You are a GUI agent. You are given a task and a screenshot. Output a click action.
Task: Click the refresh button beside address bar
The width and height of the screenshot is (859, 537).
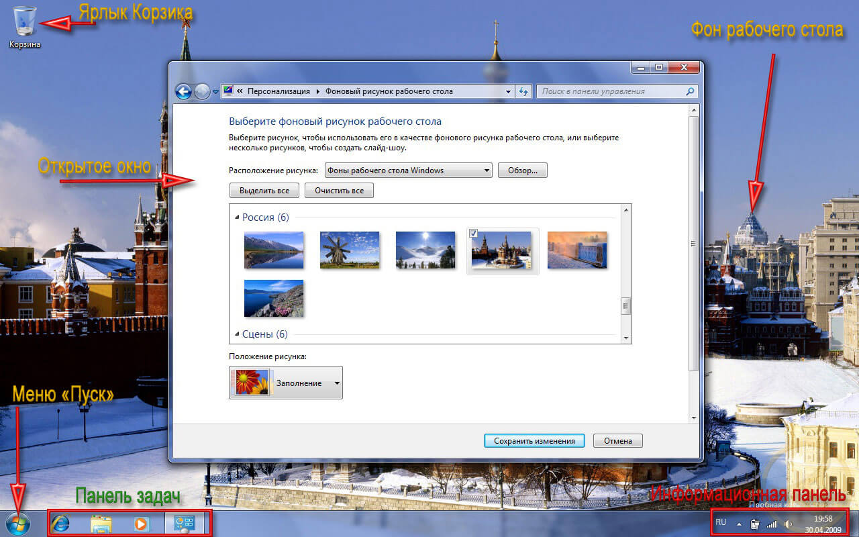524,91
